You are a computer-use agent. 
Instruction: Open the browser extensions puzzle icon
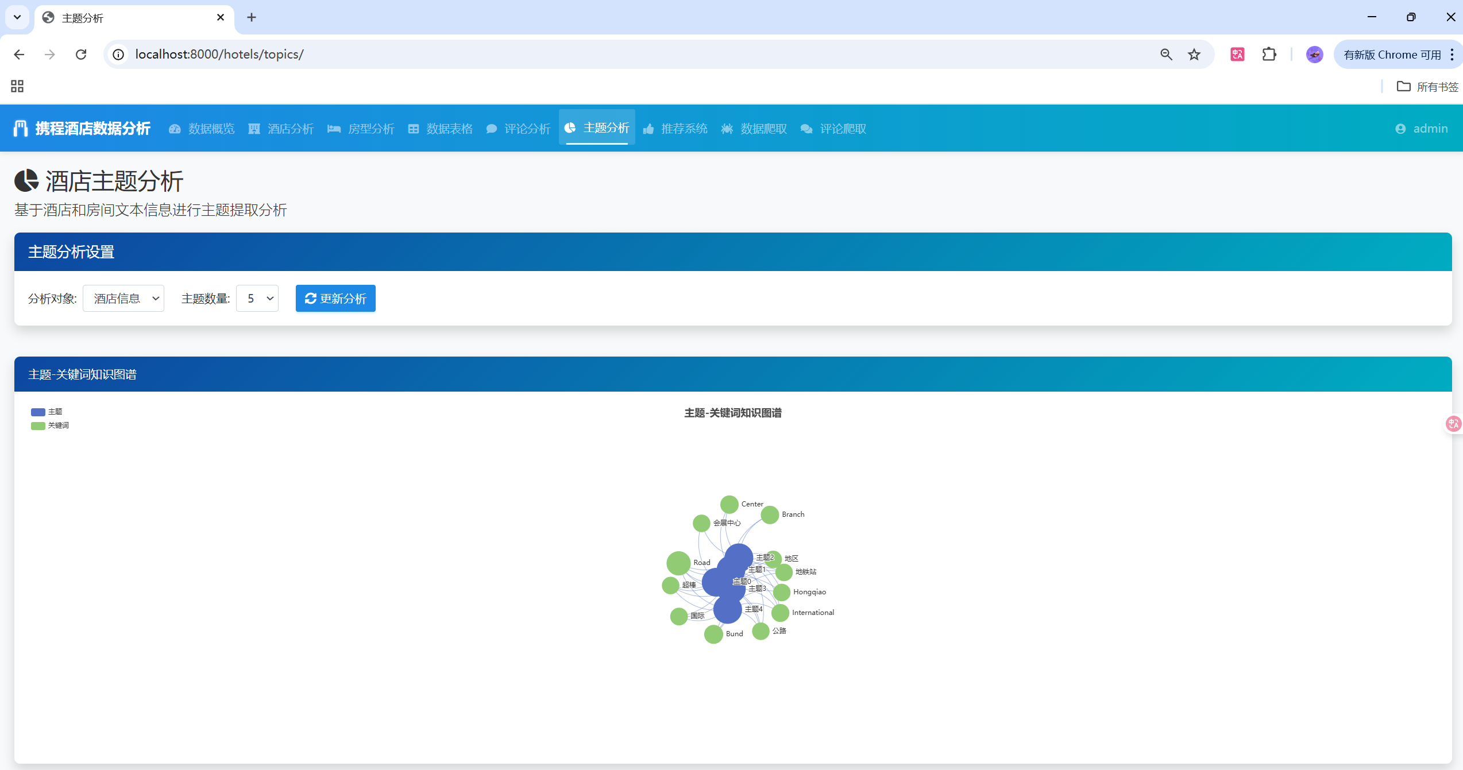click(x=1269, y=55)
